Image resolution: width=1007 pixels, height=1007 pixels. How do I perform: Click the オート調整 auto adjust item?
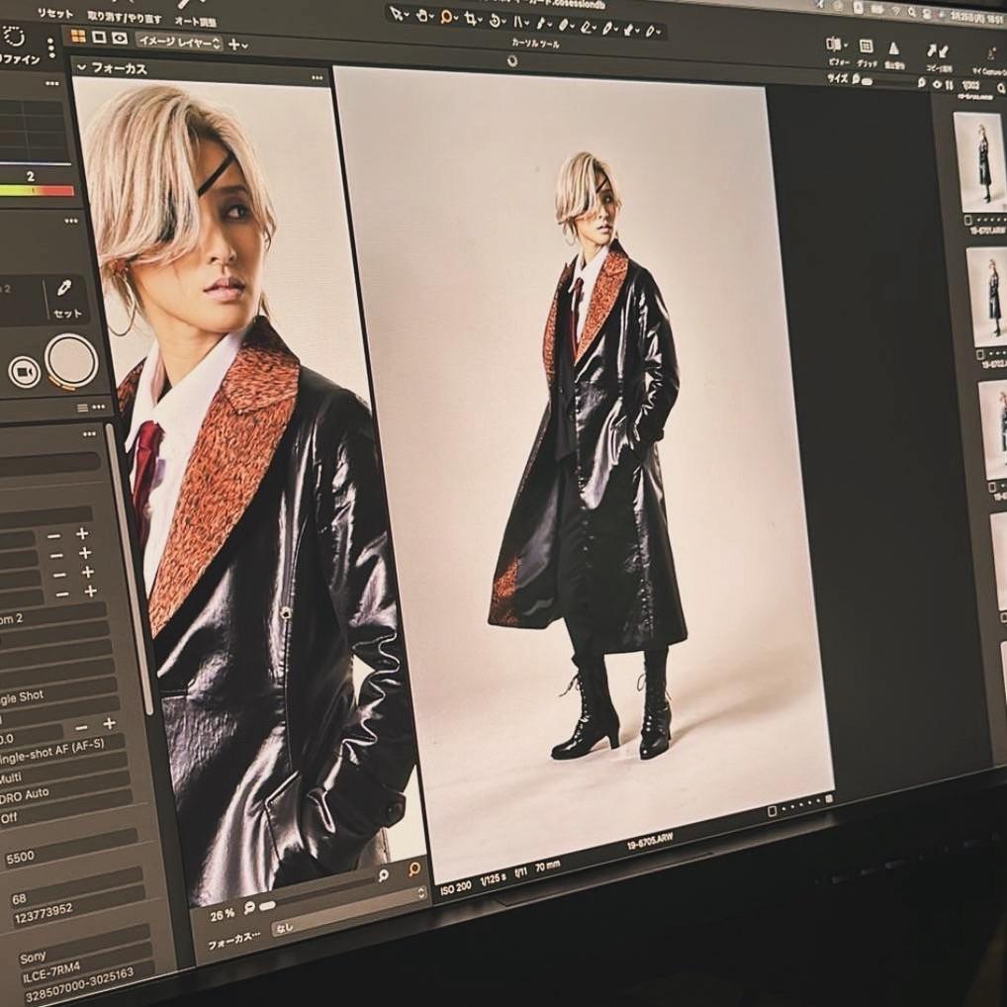pos(195,19)
